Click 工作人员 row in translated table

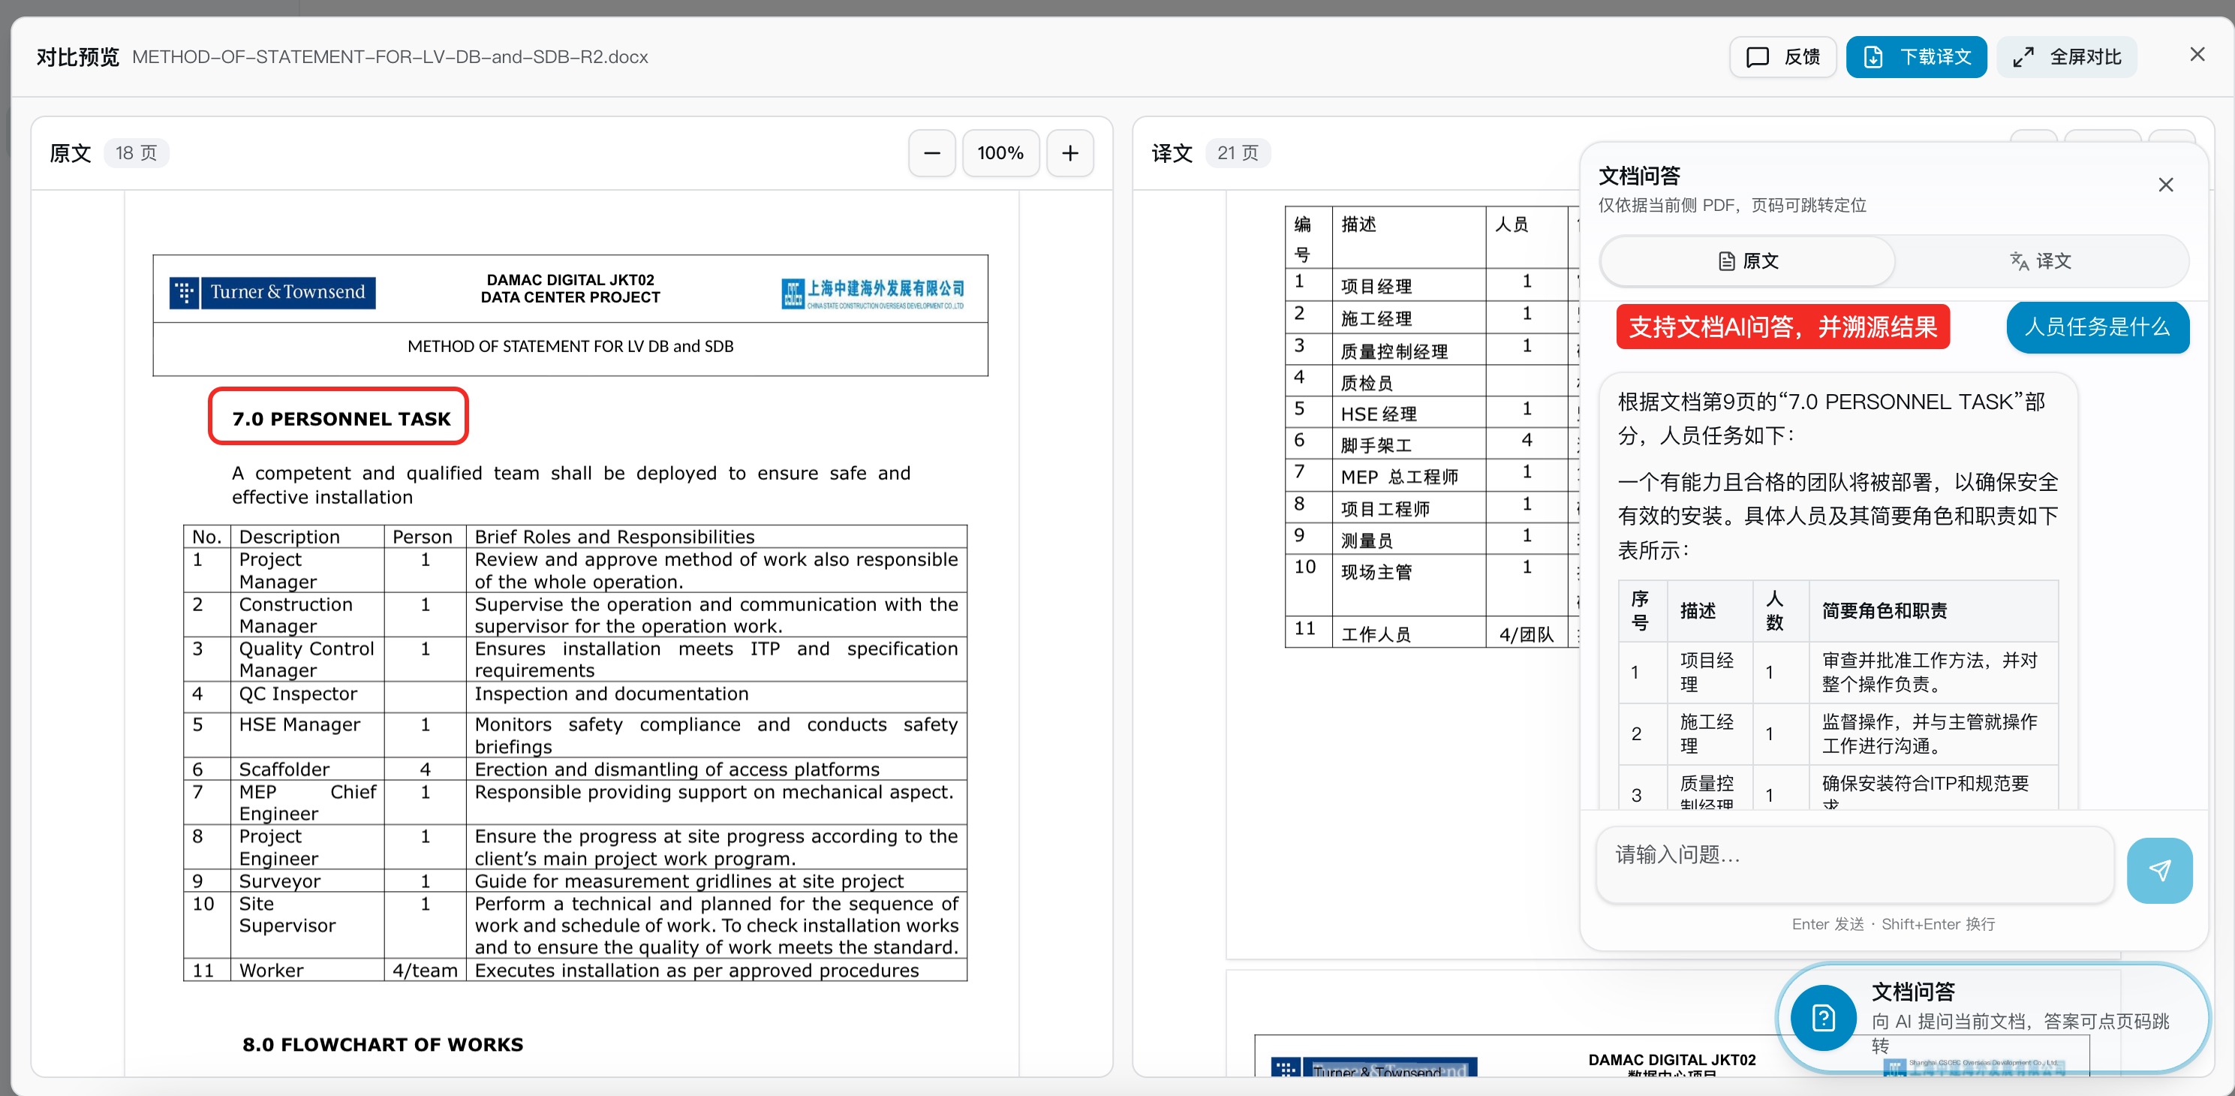1431,633
